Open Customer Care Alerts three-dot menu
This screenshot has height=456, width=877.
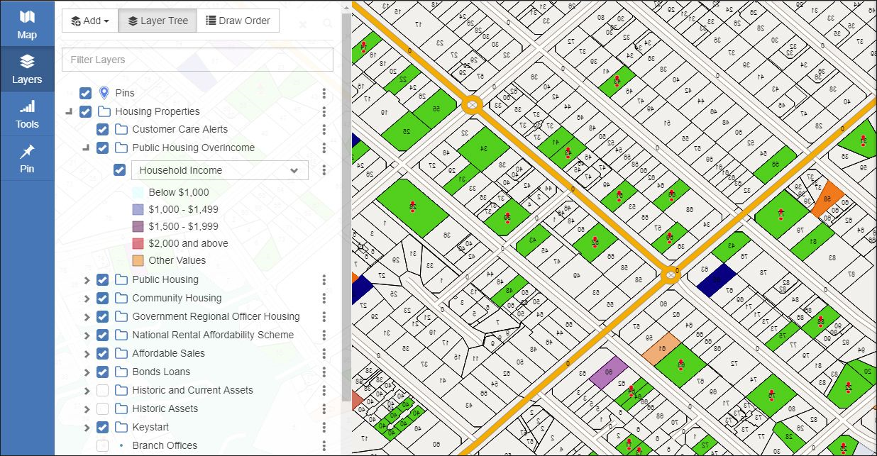[x=324, y=129]
